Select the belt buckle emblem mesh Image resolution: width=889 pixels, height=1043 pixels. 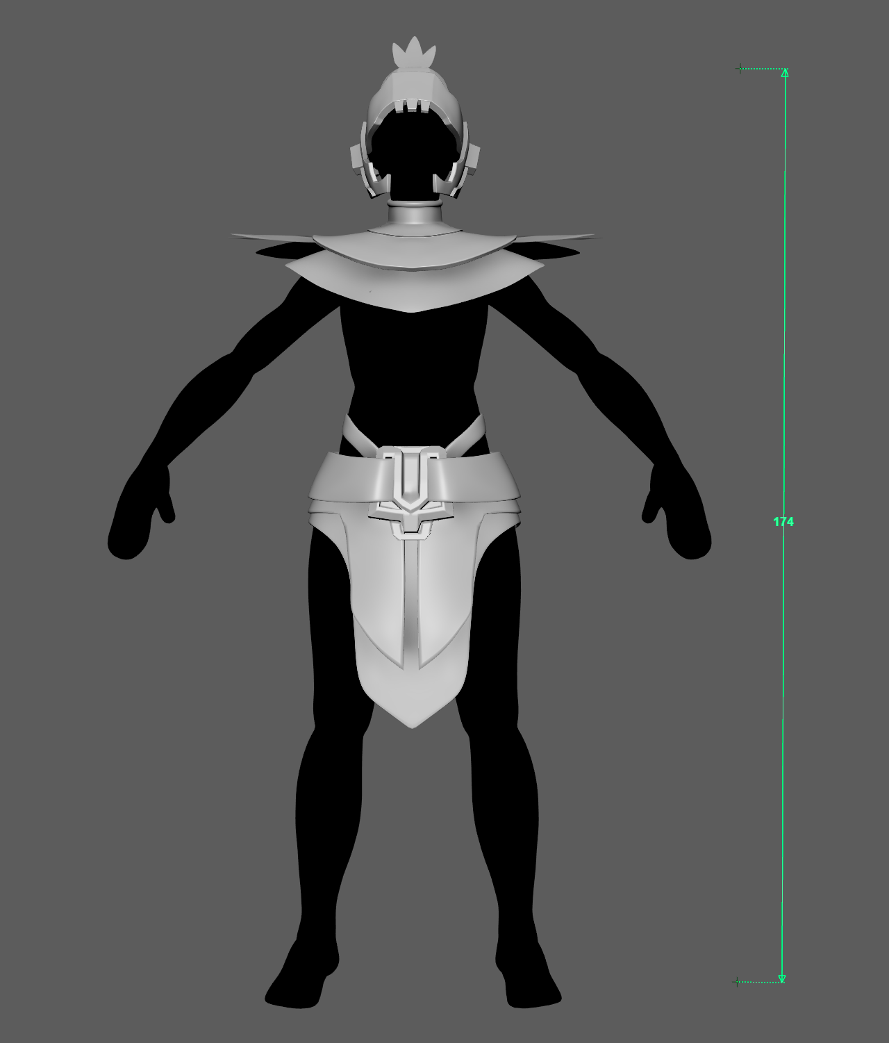pyautogui.click(x=411, y=493)
